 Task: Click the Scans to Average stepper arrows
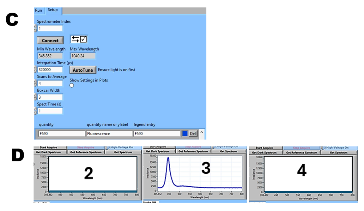coord(35,83)
